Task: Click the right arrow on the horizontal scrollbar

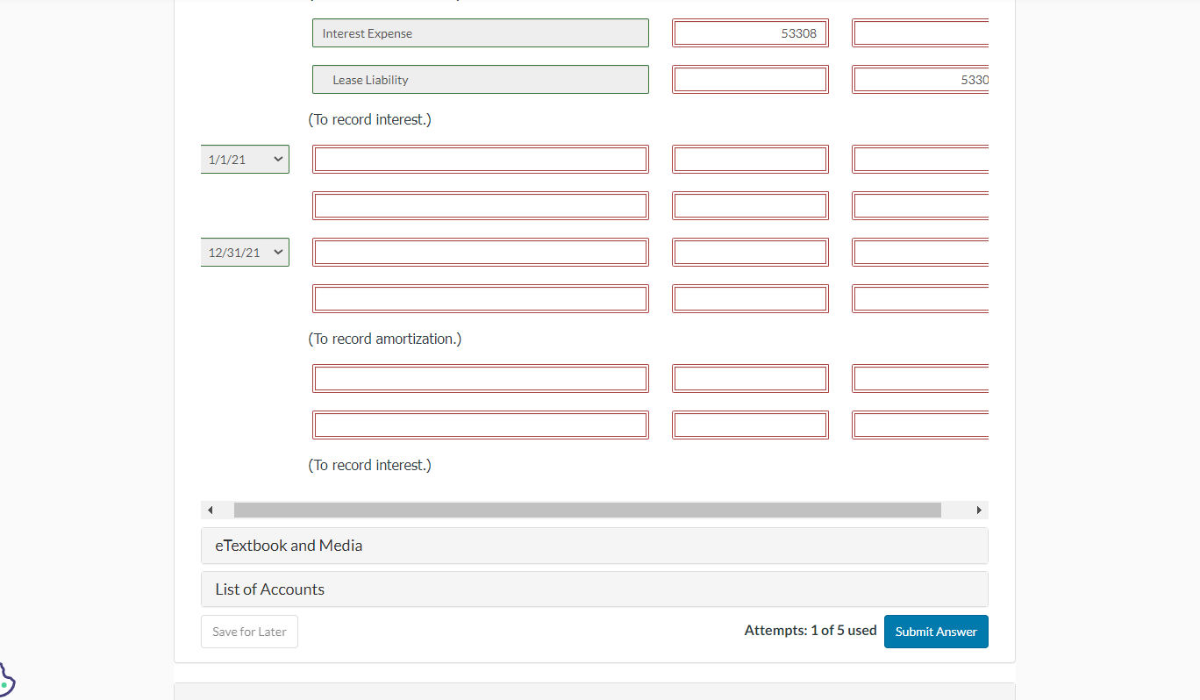Action: tap(980, 510)
